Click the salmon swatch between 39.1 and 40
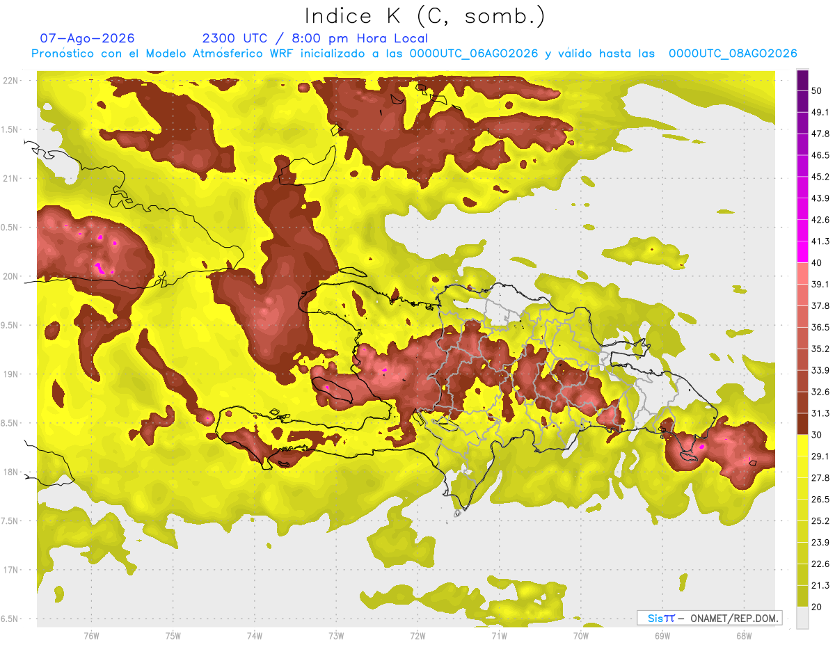The width and height of the screenshot is (835, 645). (x=802, y=273)
